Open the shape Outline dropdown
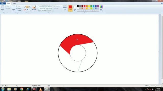Viewport: 163px width, 91px height. tap(58, 6)
